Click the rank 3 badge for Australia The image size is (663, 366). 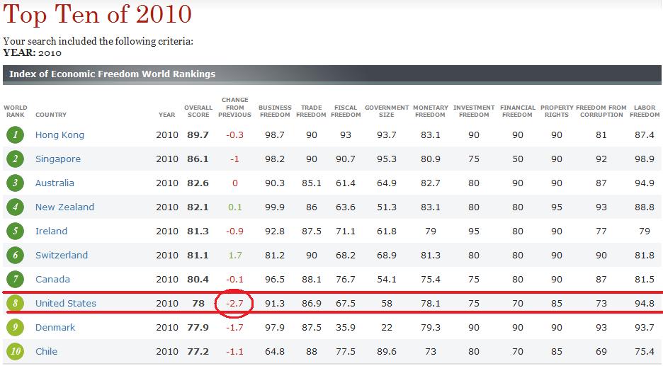[15, 183]
